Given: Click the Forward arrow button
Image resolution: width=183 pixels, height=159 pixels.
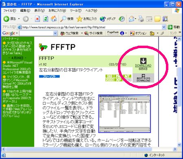Looking at the screenshot, I should coord(26,19).
